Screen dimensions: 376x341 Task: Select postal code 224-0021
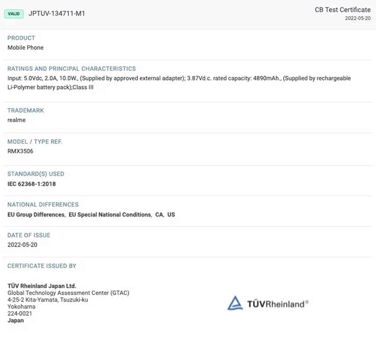(20, 313)
